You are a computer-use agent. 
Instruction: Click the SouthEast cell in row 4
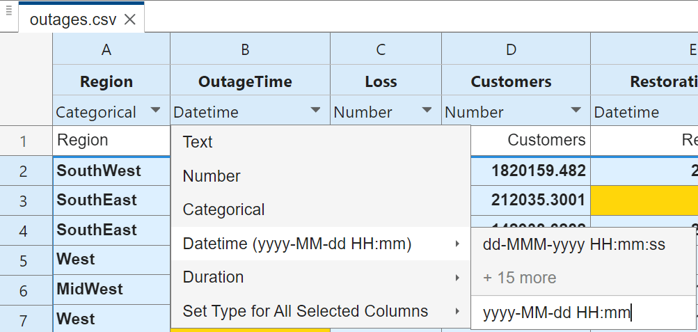coord(111,230)
